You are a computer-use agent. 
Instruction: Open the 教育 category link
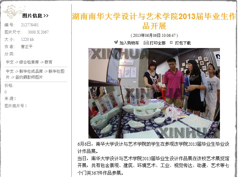[x=48, y=62]
